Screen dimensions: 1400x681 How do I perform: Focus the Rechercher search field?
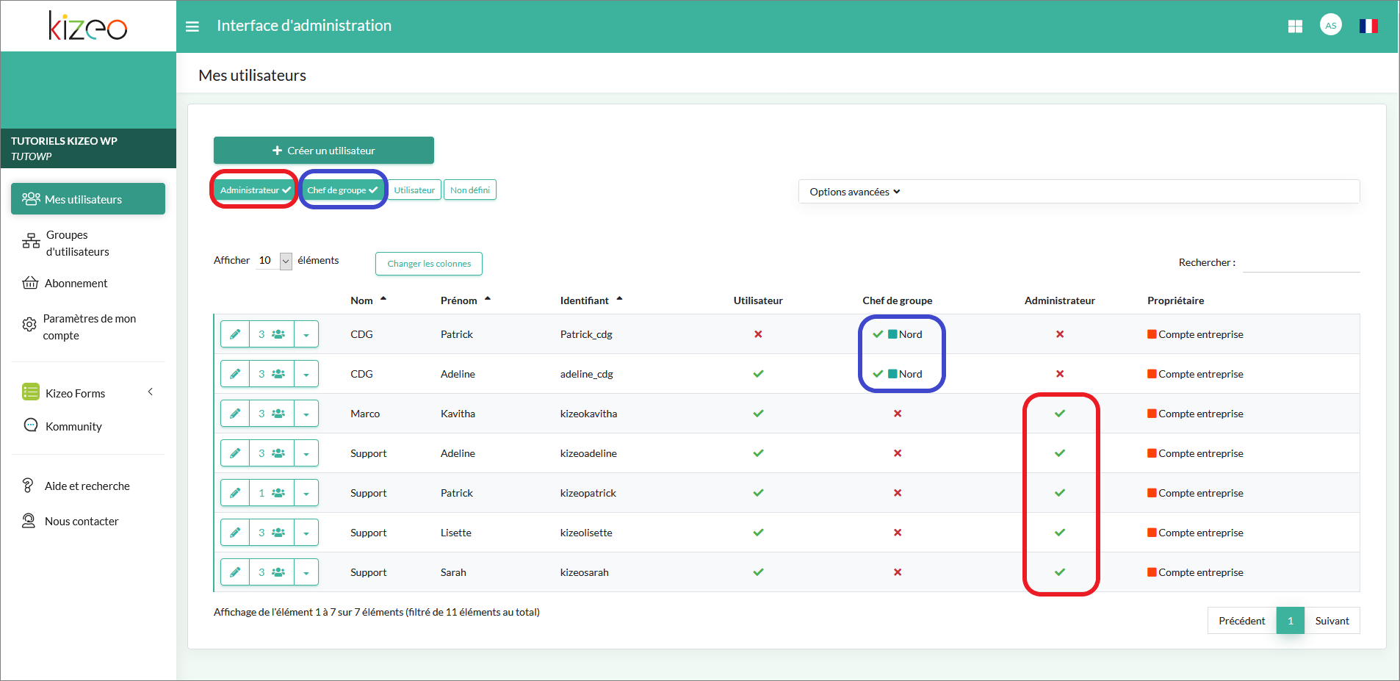point(1301,262)
